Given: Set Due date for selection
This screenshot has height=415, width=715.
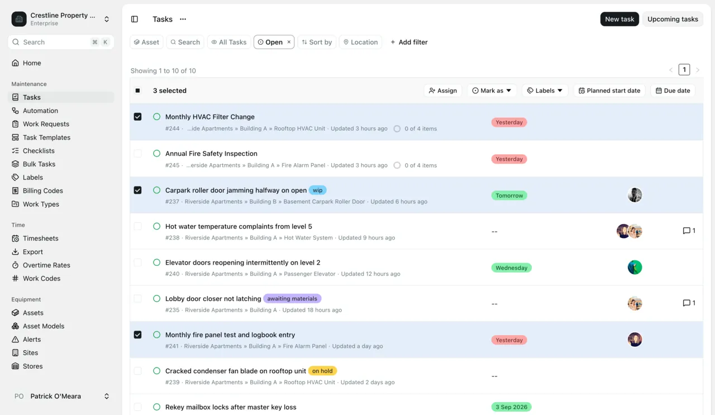Looking at the screenshot, I should click(x=673, y=90).
